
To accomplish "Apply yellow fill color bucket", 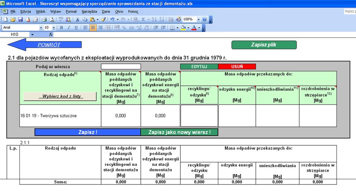I will (183, 28).
